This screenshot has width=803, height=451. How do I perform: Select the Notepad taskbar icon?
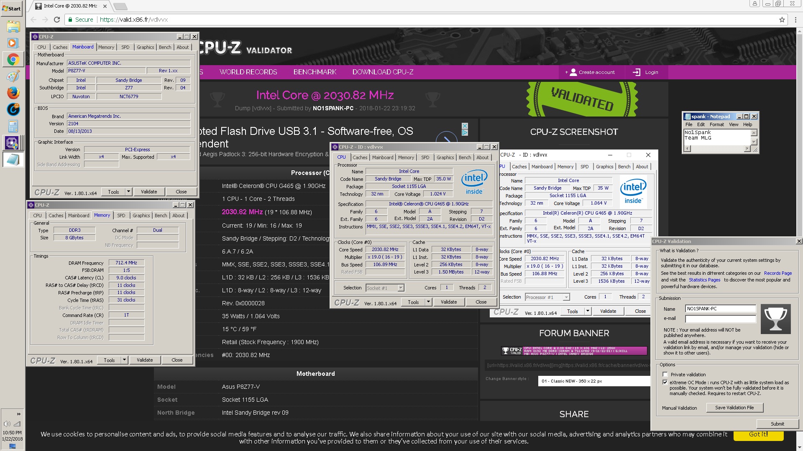(13, 160)
